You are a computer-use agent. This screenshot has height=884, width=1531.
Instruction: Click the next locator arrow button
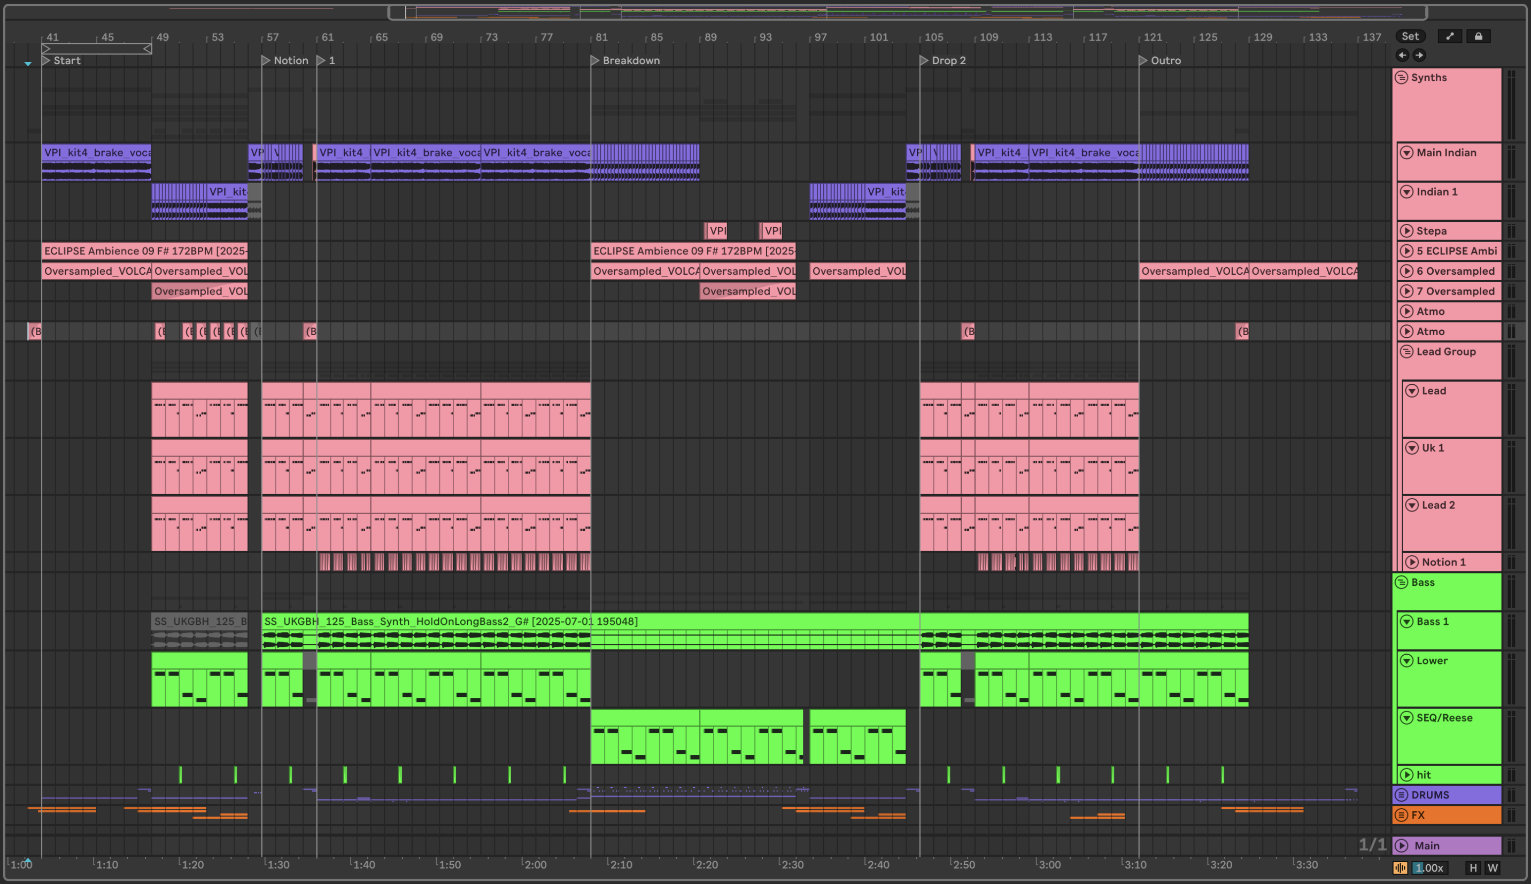pyautogui.click(x=1419, y=55)
